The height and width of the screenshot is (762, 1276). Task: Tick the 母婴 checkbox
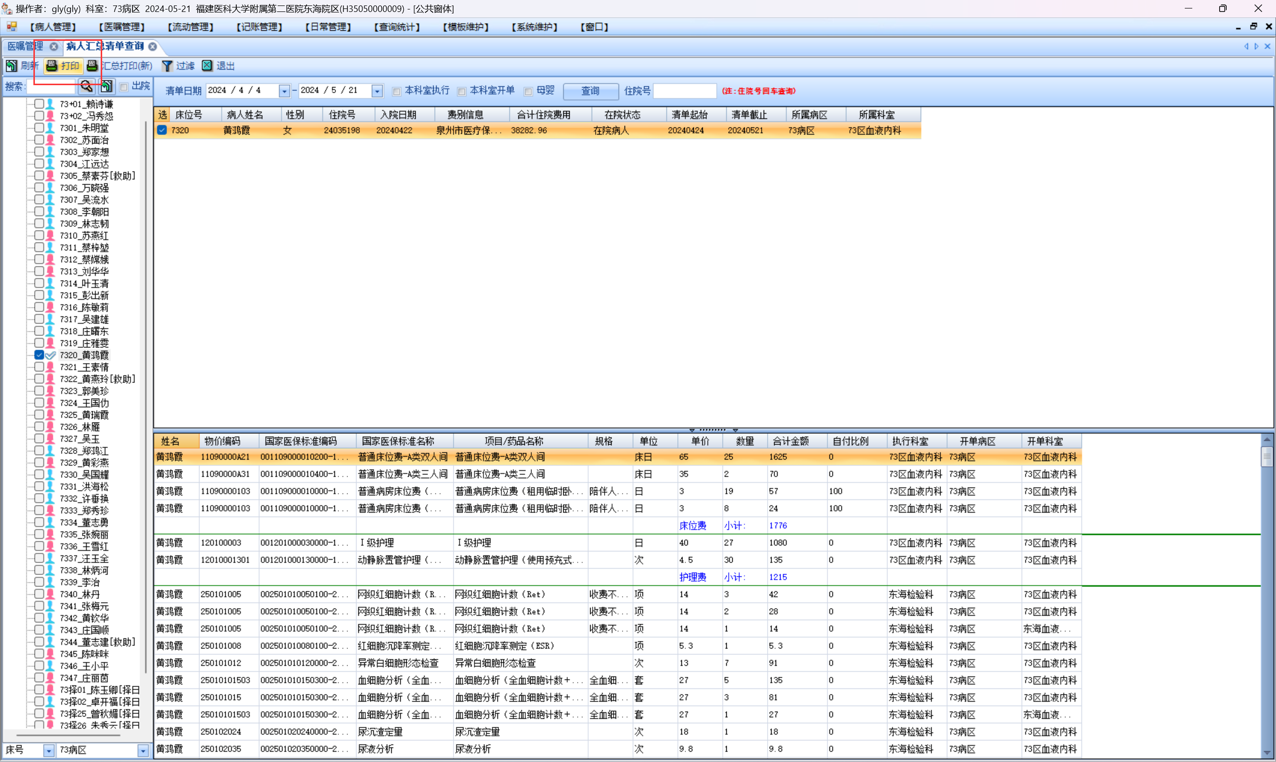tap(528, 92)
